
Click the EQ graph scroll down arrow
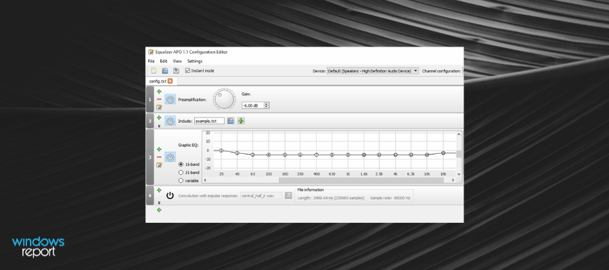point(459,174)
